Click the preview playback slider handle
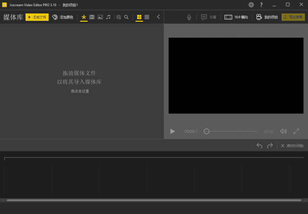Viewport: 308px width, 214px height. (x=206, y=131)
